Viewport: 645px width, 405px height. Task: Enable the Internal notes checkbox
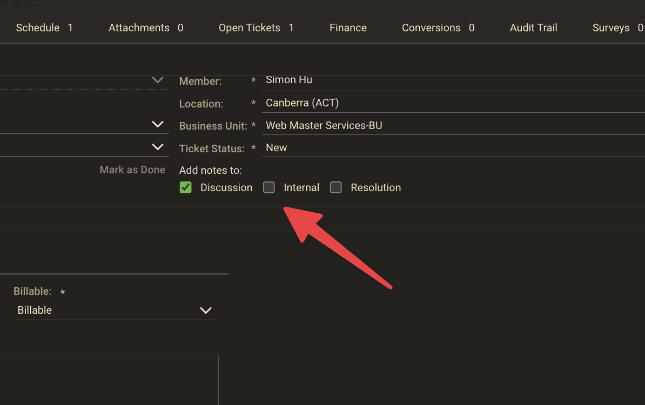tap(269, 187)
